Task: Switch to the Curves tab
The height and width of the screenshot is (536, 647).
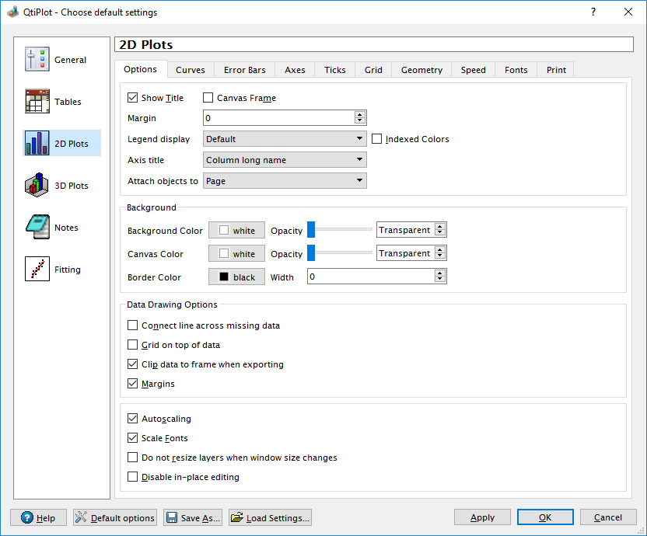Action: (x=191, y=70)
